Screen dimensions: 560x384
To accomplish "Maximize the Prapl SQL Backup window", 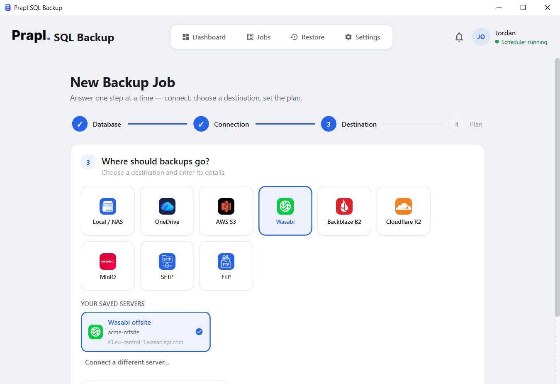I will click(x=523, y=7).
